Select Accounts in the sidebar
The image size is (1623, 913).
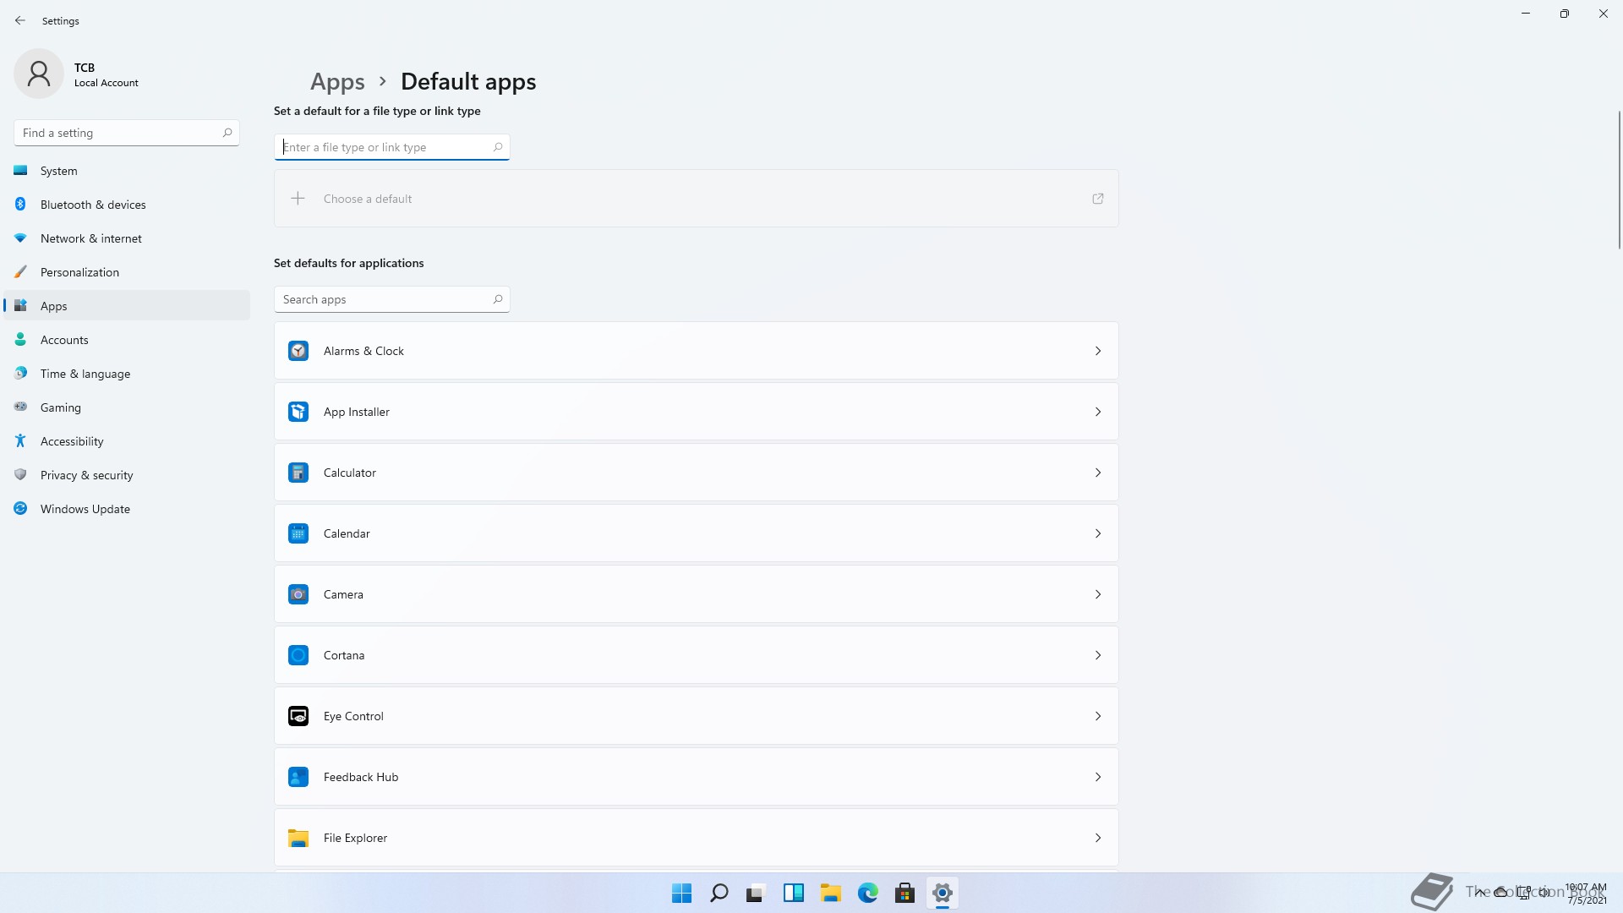click(x=127, y=340)
